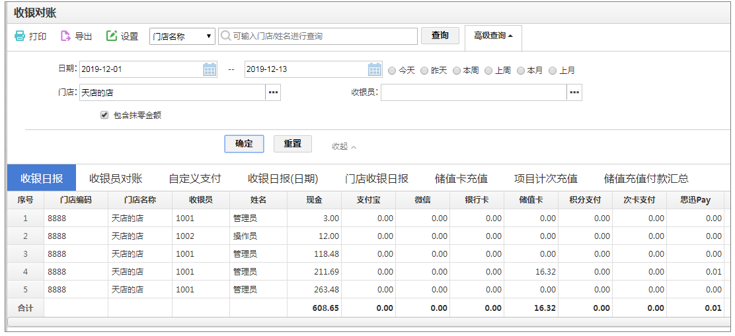This screenshot has width=735, height=336.
Task: Click the 姓名 column header
Action: pos(258,200)
